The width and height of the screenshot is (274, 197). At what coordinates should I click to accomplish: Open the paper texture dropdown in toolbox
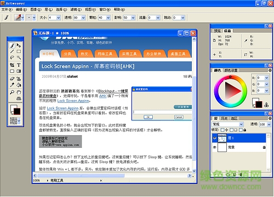pos(19,120)
